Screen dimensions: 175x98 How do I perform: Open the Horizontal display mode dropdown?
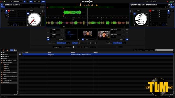18,2
